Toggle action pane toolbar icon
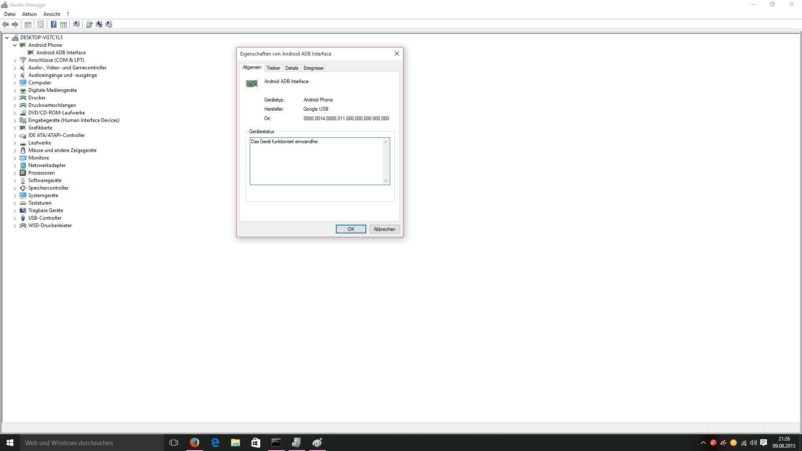Viewport: 802px width, 451px height. point(63,25)
